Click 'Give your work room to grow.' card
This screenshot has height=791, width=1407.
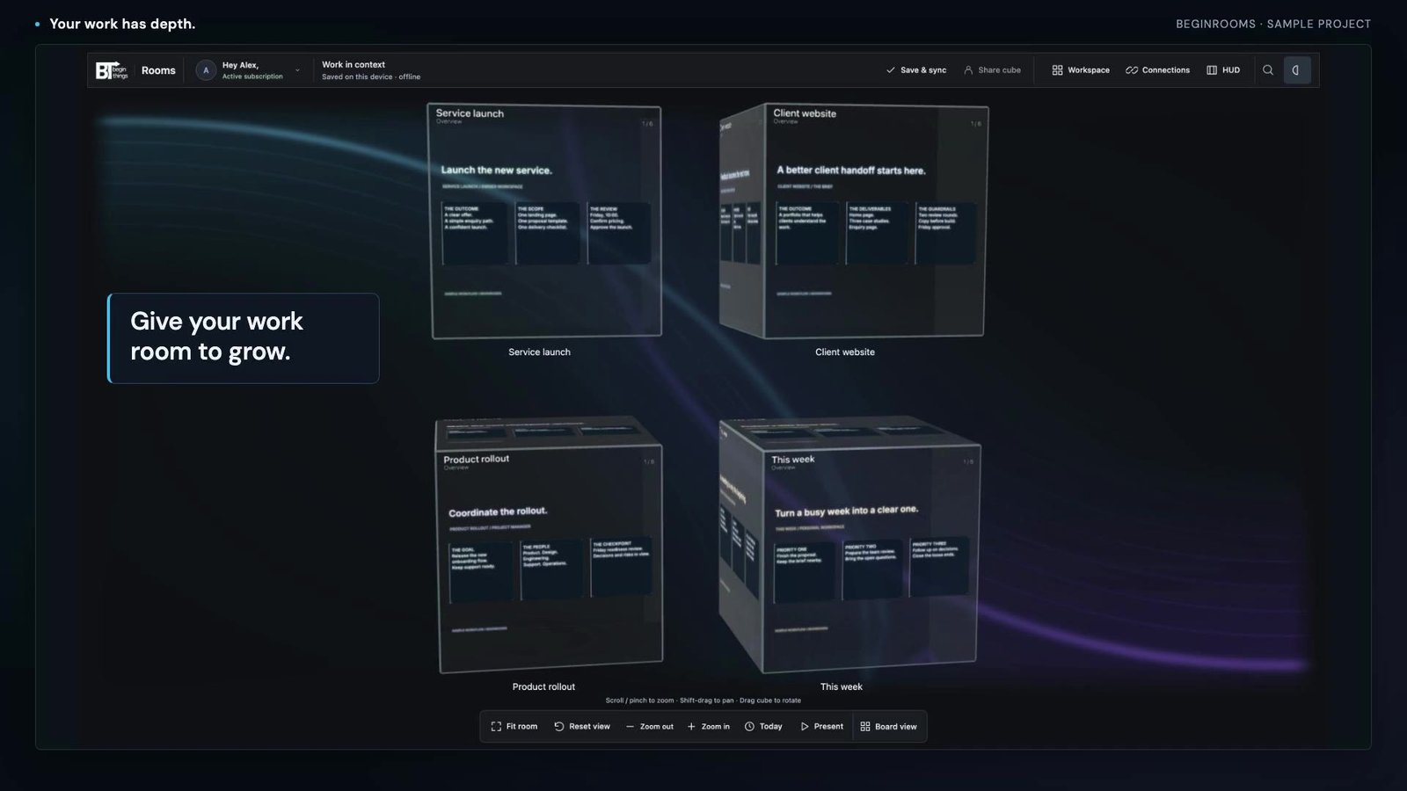(x=244, y=338)
